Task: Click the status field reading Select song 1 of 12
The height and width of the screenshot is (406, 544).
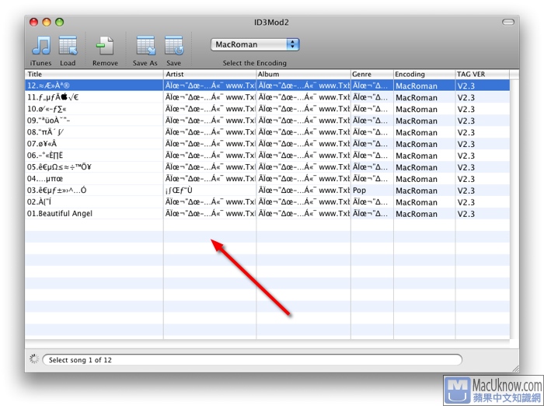Action: pos(252,360)
